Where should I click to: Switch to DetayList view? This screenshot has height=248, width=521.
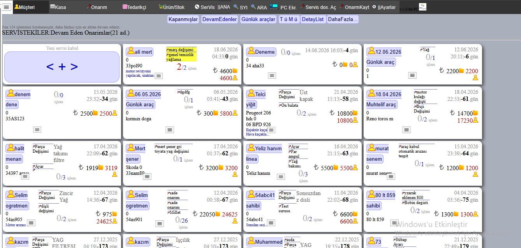pyautogui.click(x=313, y=19)
